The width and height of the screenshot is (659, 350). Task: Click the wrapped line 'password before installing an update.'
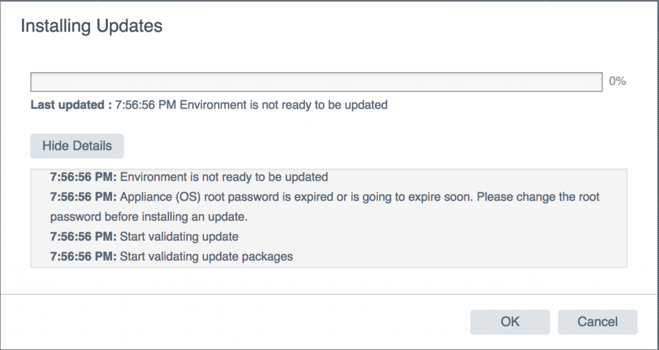point(149,217)
